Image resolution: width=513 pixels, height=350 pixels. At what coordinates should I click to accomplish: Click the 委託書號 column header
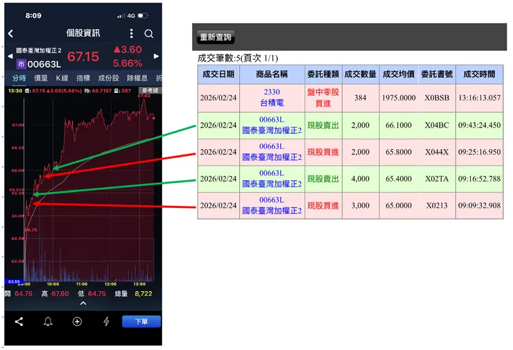(437, 74)
